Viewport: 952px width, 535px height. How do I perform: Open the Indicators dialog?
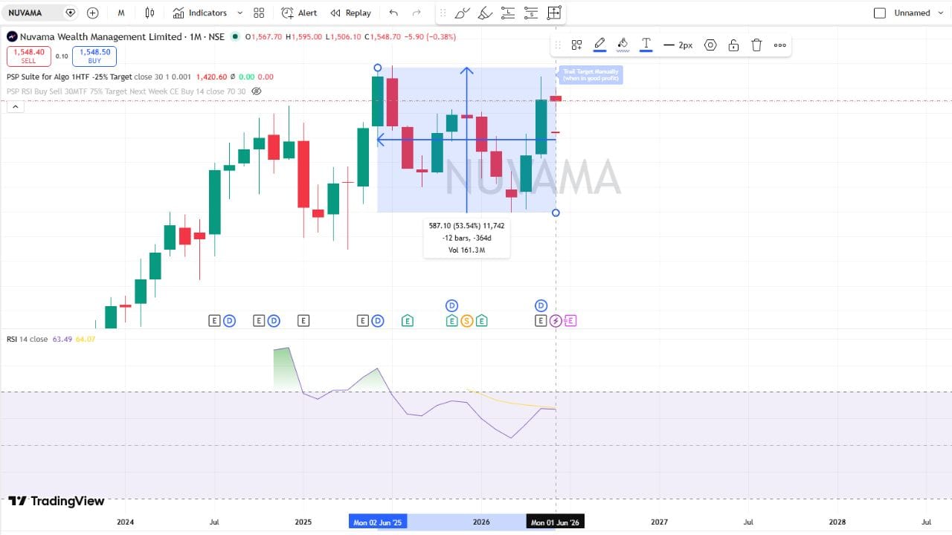coord(200,13)
